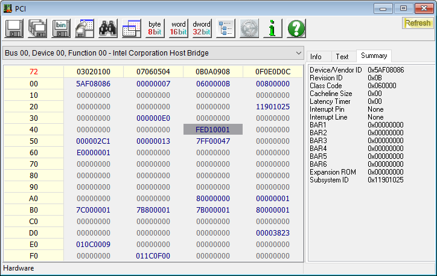
Task: Click the 5AF08086 value at offset 00
Action: coord(94,83)
